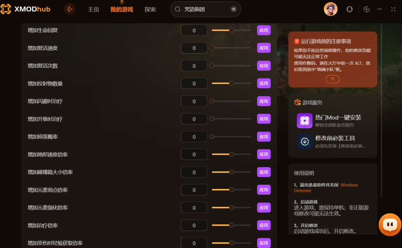This screenshot has width=402, height=248.
Task: Click 修改前必装工具 download icon
Action: click(305, 141)
